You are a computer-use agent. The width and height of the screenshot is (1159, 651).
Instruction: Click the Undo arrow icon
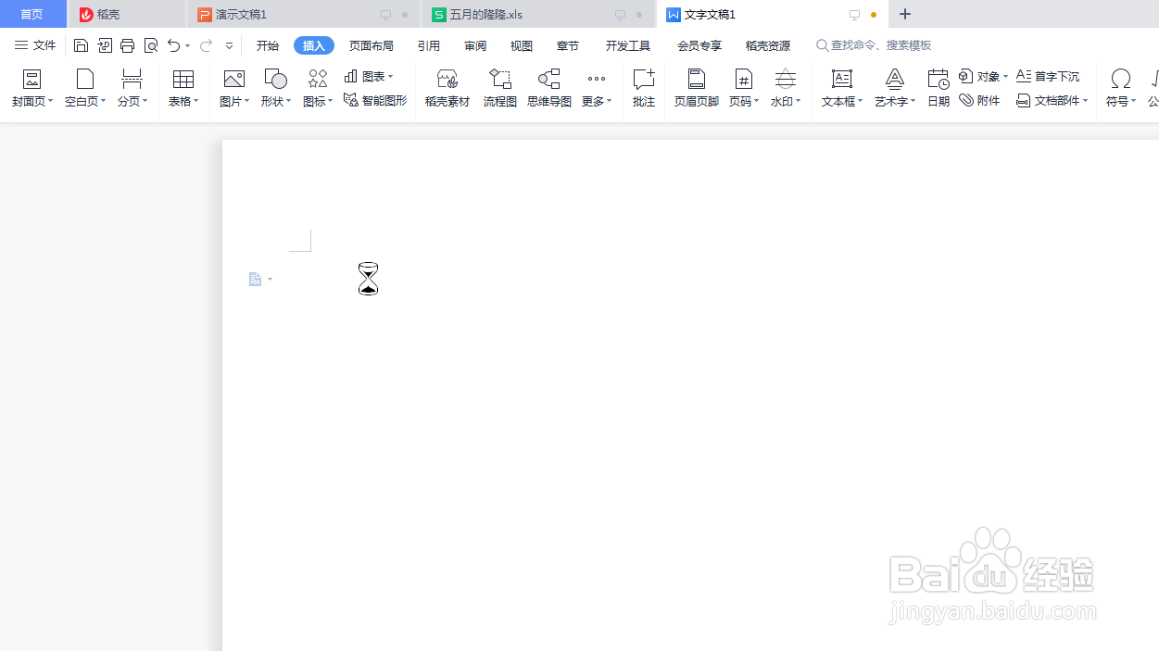[173, 45]
